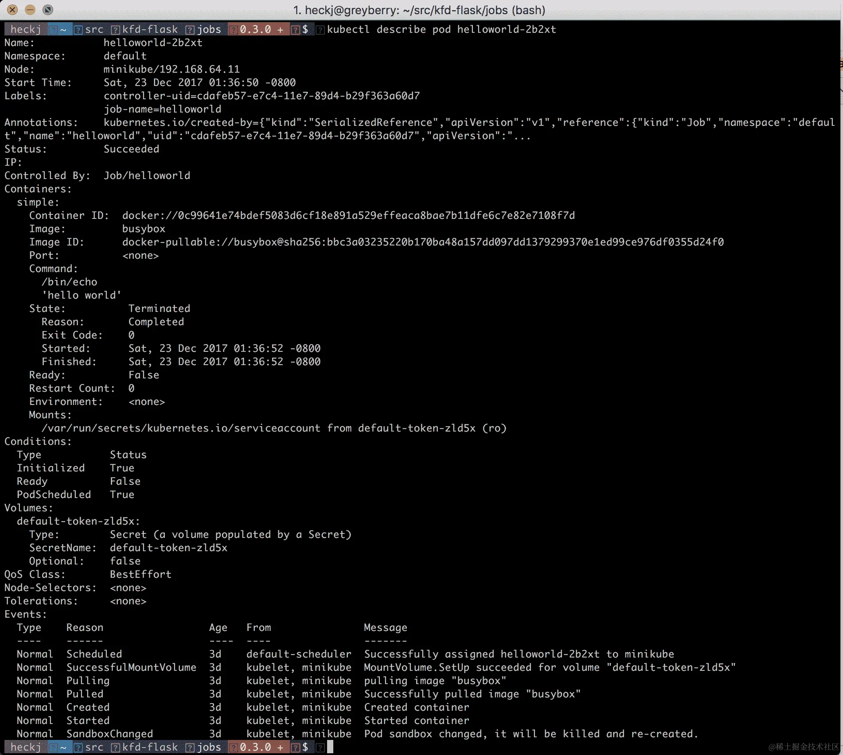Click the job-name=helloworld label
Viewport: 843px width, 755px height.
click(162, 109)
